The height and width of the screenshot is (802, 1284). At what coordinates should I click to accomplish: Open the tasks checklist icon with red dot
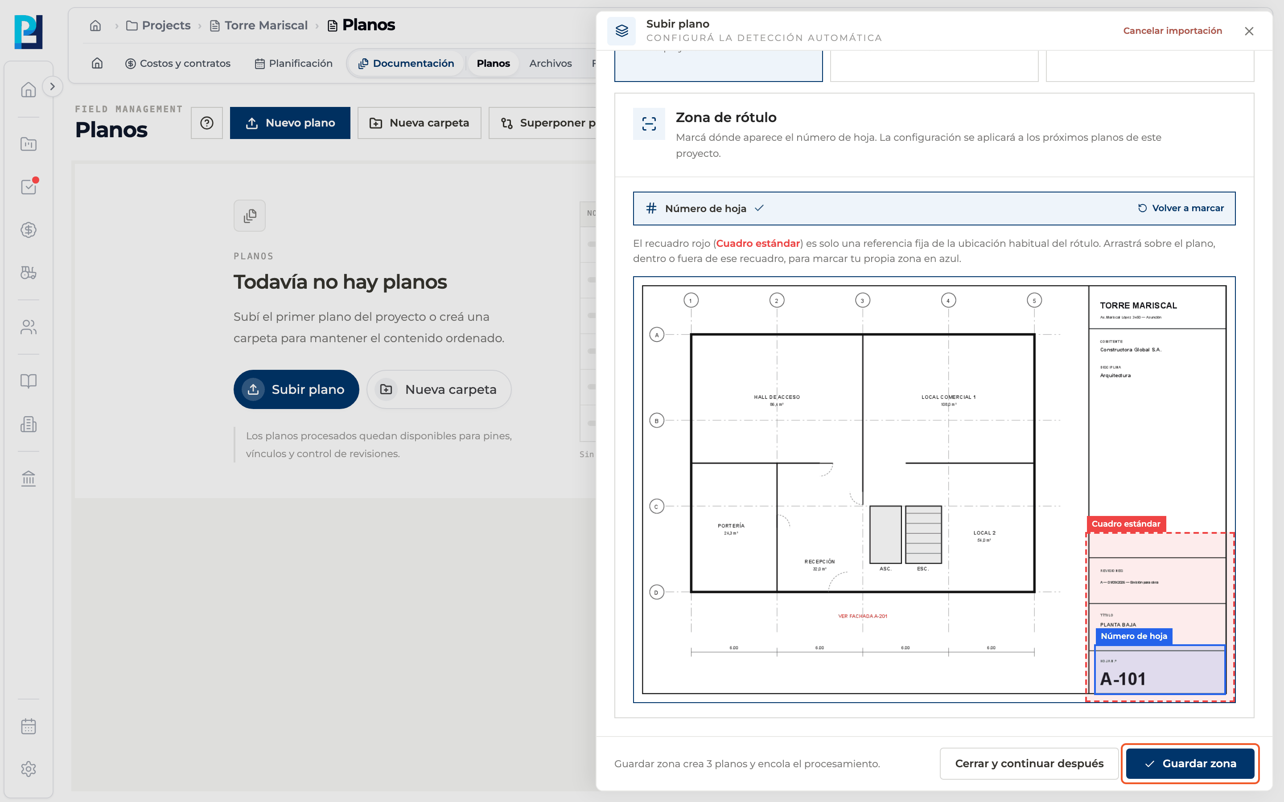(28, 187)
